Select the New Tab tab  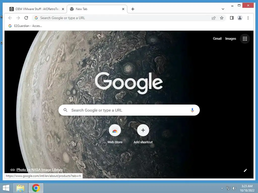97,9
